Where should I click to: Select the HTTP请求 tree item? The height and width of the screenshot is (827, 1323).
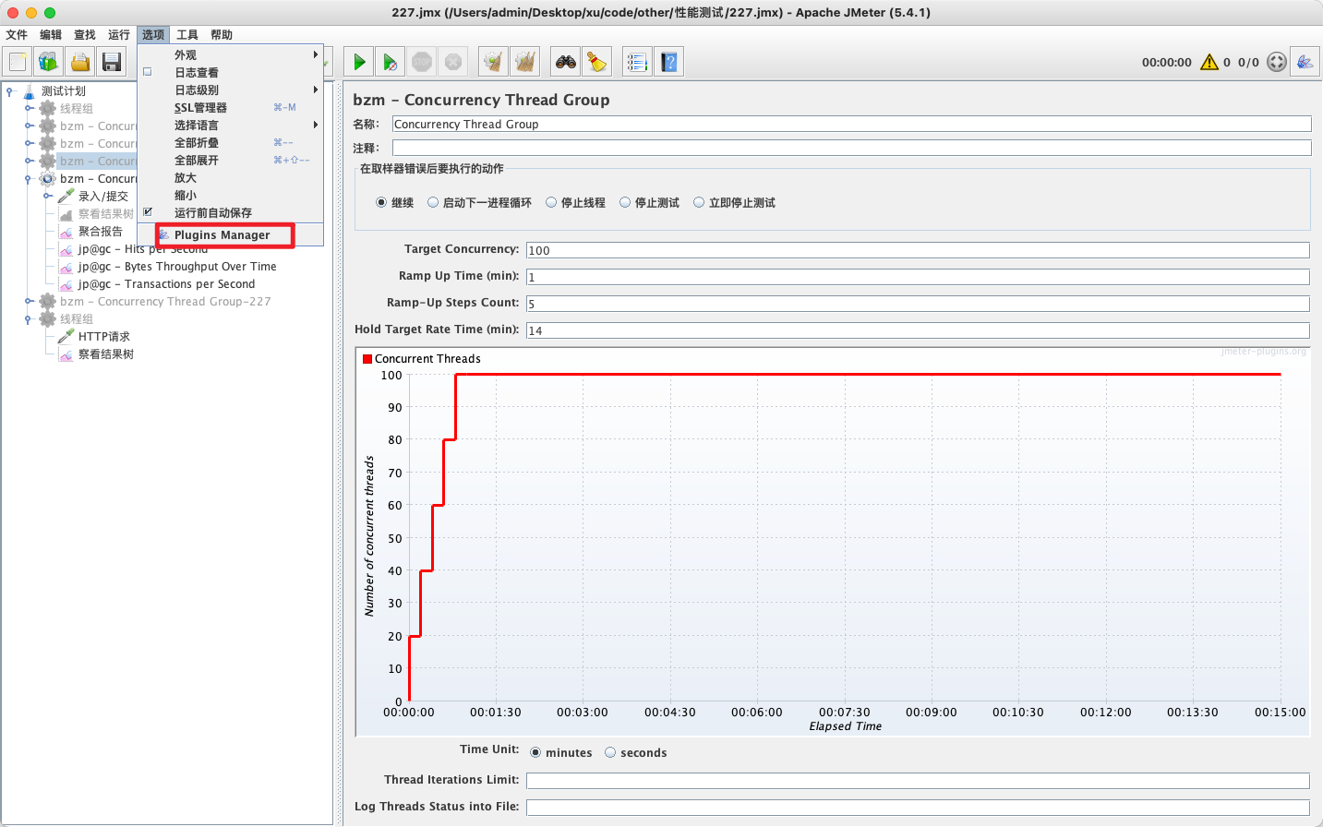pos(104,336)
